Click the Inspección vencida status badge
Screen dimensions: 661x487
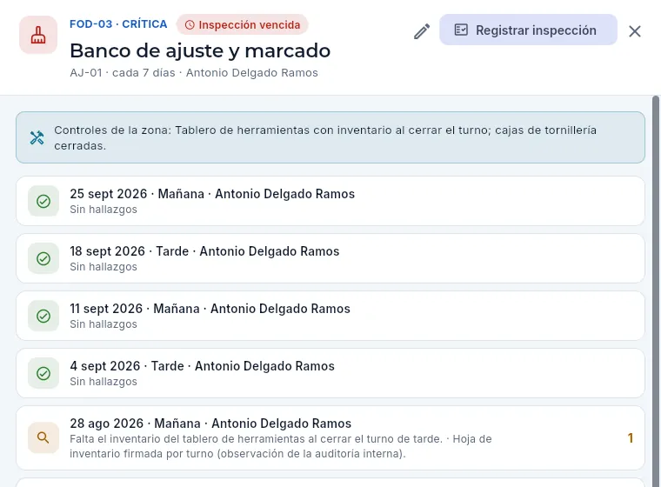[x=243, y=25]
